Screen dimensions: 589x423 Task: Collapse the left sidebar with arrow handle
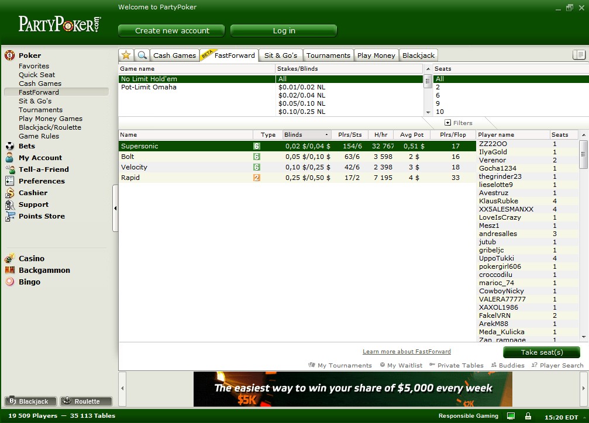[115, 209]
